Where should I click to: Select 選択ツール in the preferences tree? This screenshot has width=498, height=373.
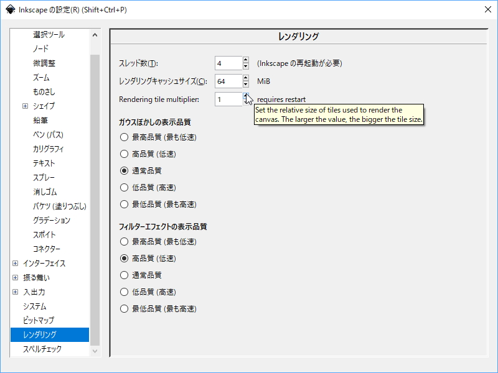(49, 35)
